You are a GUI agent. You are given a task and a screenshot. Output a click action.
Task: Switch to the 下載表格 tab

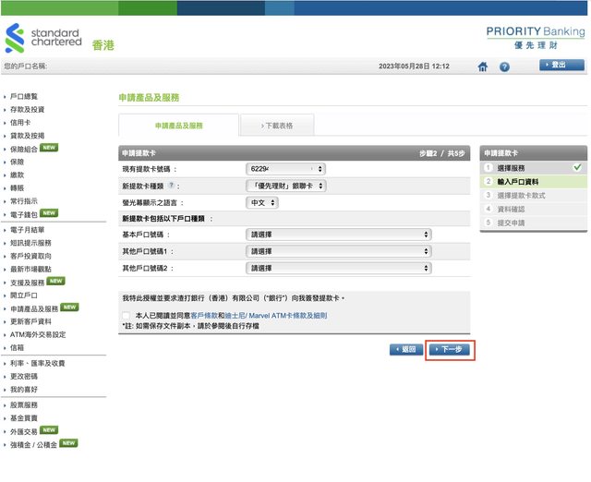pyautogui.click(x=277, y=125)
